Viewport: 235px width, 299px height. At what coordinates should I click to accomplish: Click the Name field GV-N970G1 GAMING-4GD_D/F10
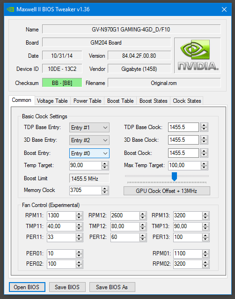pyautogui.click(x=132, y=29)
